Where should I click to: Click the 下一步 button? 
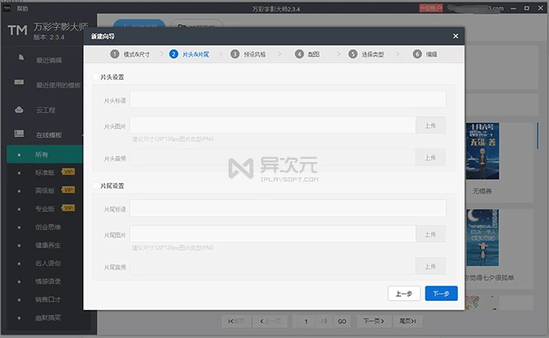(x=441, y=293)
